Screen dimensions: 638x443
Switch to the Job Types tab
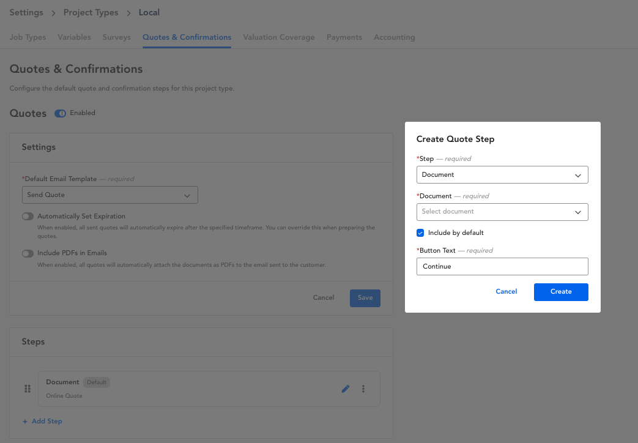coord(28,37)
